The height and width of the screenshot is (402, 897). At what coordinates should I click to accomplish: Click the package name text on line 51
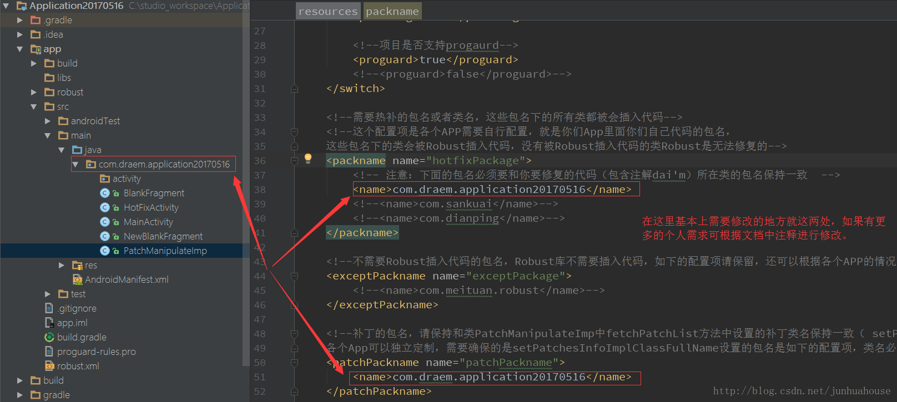pos(489,377)
